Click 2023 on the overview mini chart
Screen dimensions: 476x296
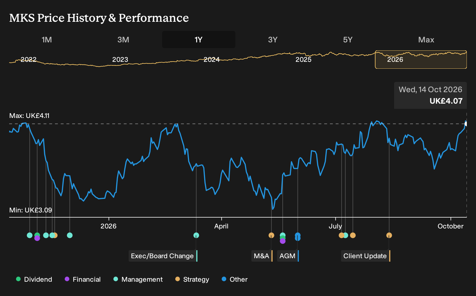click(x=120, y=60)
